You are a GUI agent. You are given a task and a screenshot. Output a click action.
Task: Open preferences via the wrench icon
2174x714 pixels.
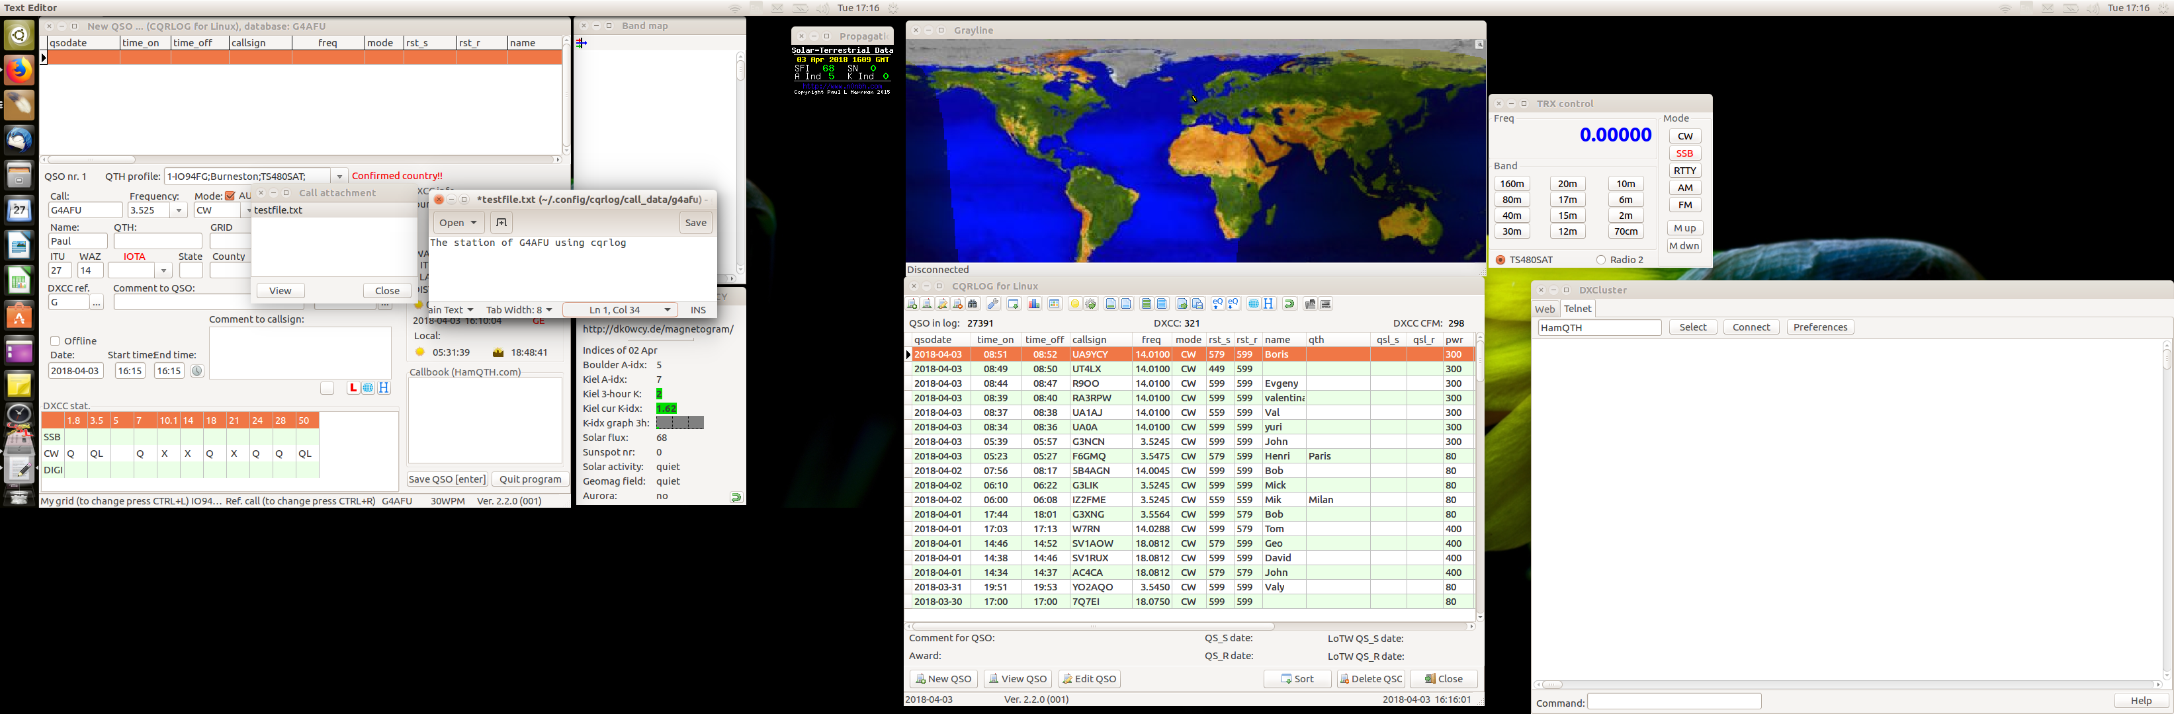point(993,303)
